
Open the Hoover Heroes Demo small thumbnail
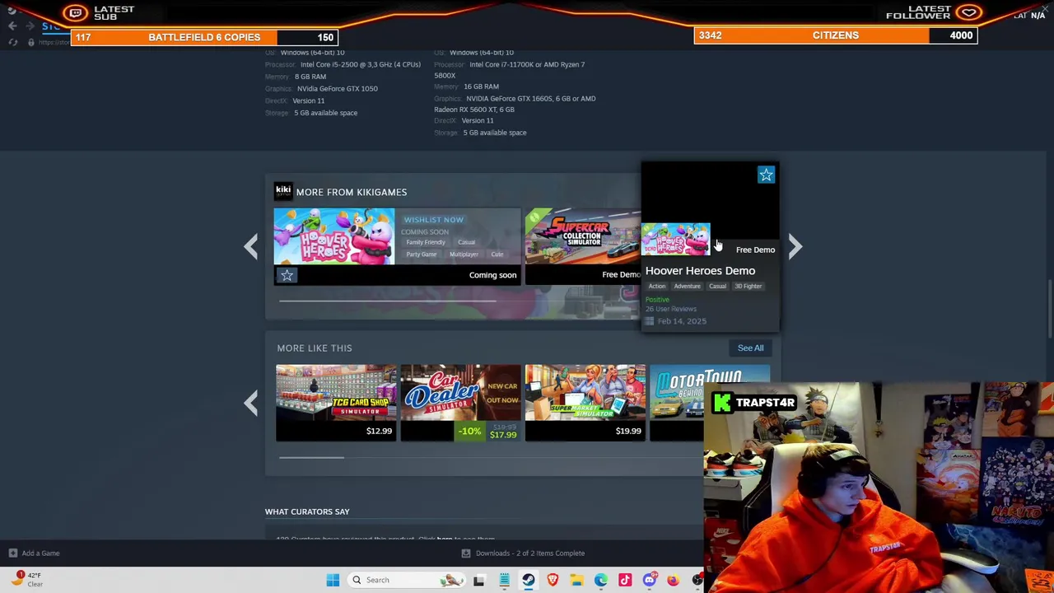[x=675, y=239]
